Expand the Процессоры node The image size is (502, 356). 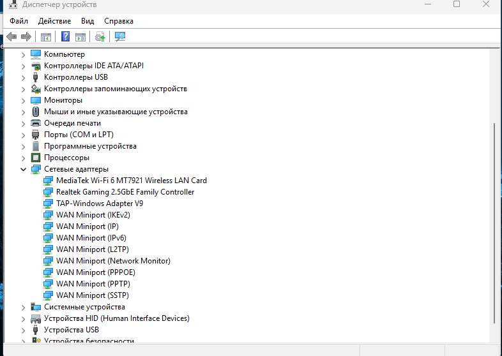pos(23,158)
